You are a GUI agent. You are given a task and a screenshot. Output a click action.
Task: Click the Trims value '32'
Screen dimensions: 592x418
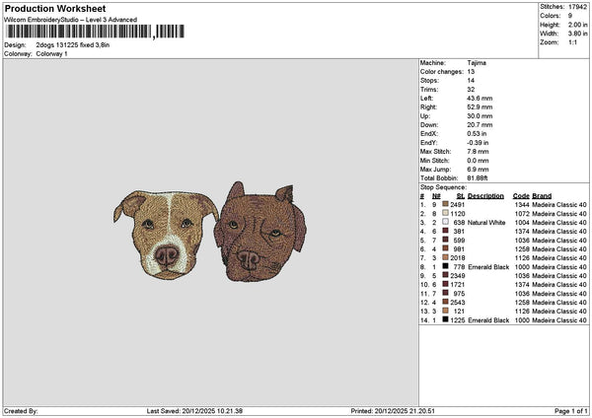coord(471,90)
